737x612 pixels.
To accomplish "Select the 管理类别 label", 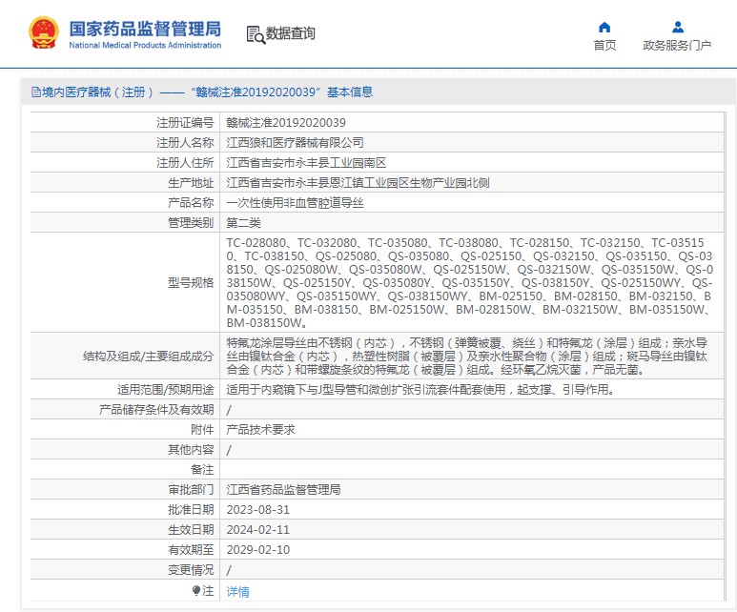I will [x=191, y=223].
